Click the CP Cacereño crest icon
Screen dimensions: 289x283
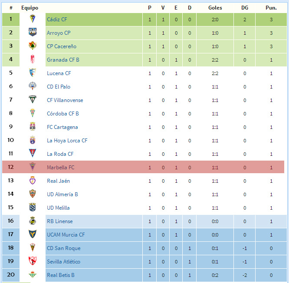point(33,46)
